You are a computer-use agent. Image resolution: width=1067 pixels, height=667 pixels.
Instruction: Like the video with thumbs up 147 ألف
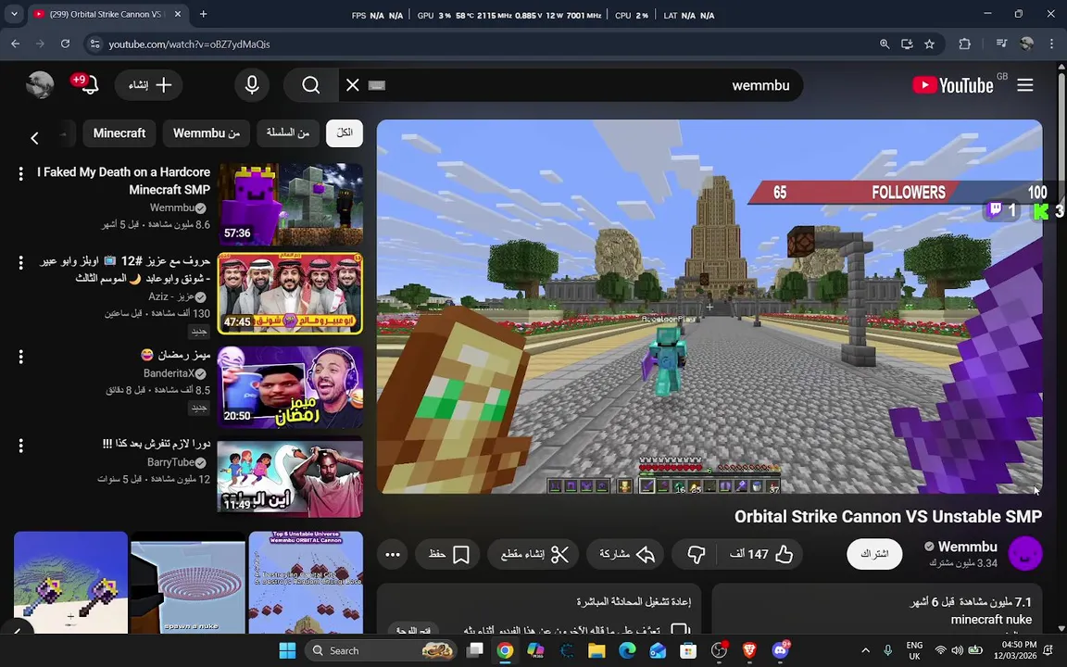[760, 554]
